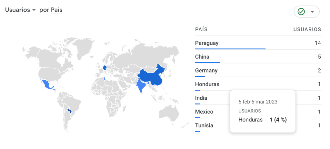
Task: Click the PAÍS column header
Action: pos(201,29)
